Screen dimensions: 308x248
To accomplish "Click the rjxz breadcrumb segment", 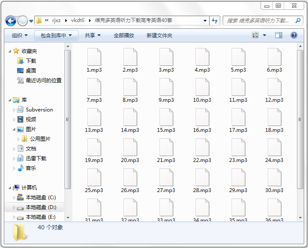I will (x=56, y=20).
